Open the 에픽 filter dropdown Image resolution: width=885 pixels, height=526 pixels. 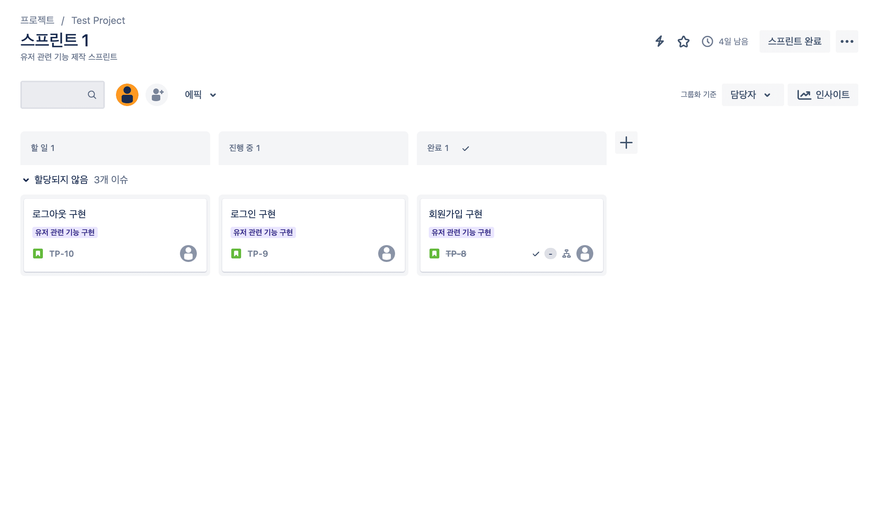point(200,95)
